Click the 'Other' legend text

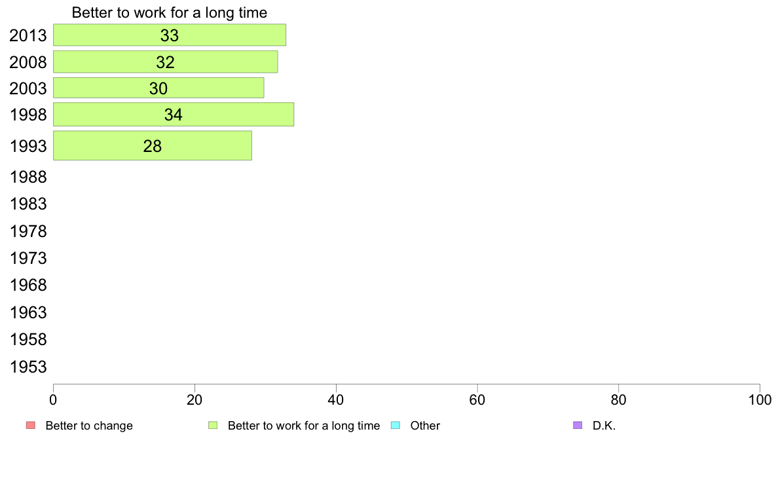point(425,426)
